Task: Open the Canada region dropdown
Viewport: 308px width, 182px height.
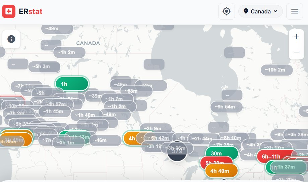Action: coord(260,11)
